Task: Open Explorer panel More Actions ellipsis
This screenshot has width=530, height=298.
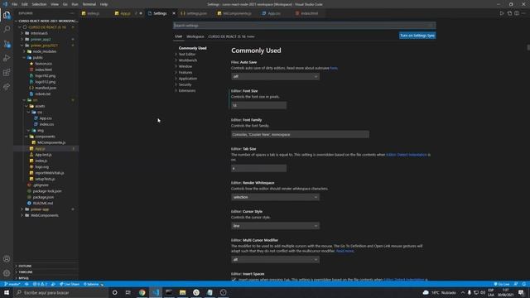Action: (72, 13)
